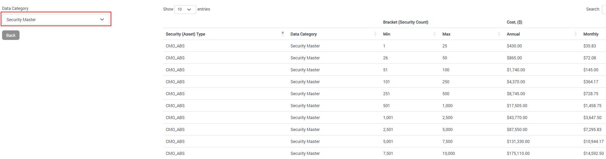The height and width of the screenshot is (159, 606).
Task: Select the $1,740.00 annual cost cell
Action: [516, 70]
